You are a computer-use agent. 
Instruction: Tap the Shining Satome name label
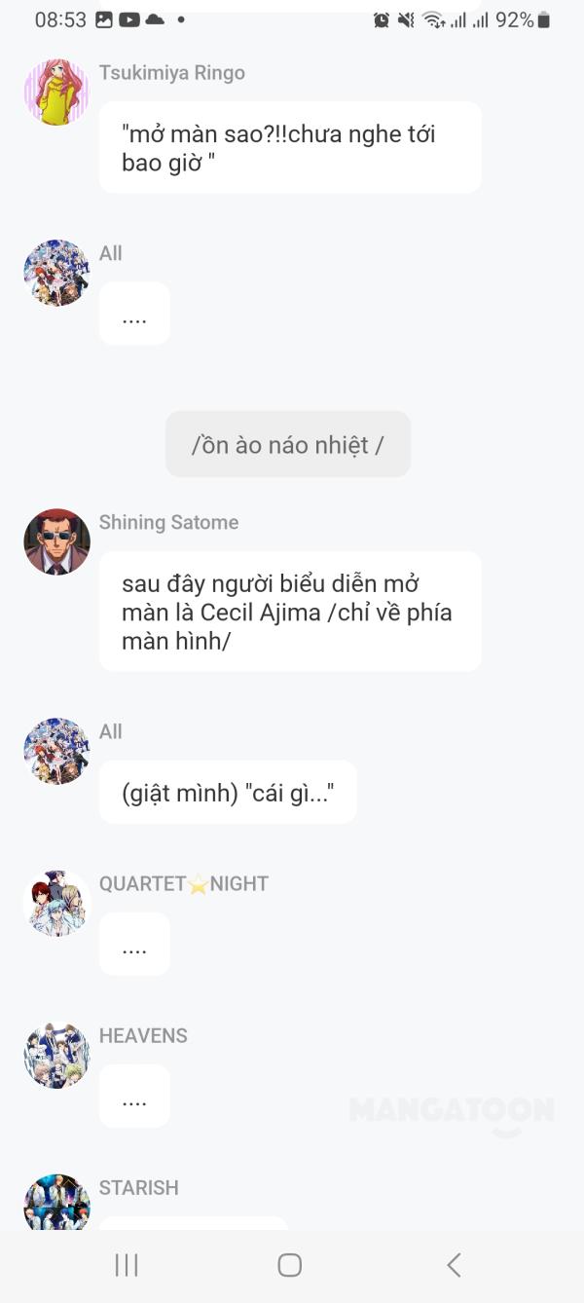168,522
